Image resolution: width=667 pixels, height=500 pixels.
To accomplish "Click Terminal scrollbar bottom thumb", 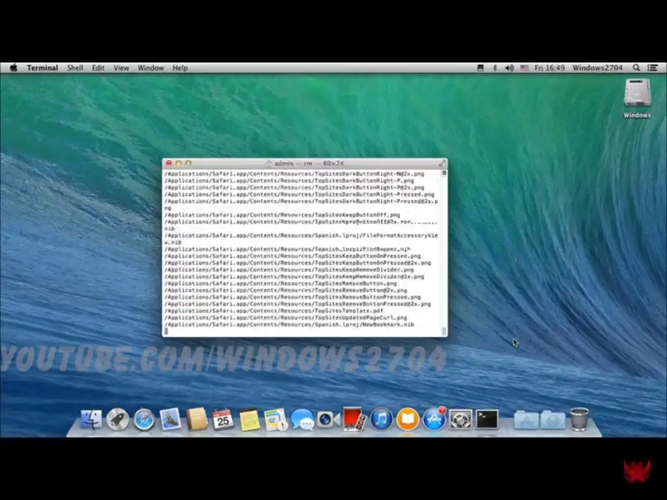I will pyautogui.click(x=444, y=331).
